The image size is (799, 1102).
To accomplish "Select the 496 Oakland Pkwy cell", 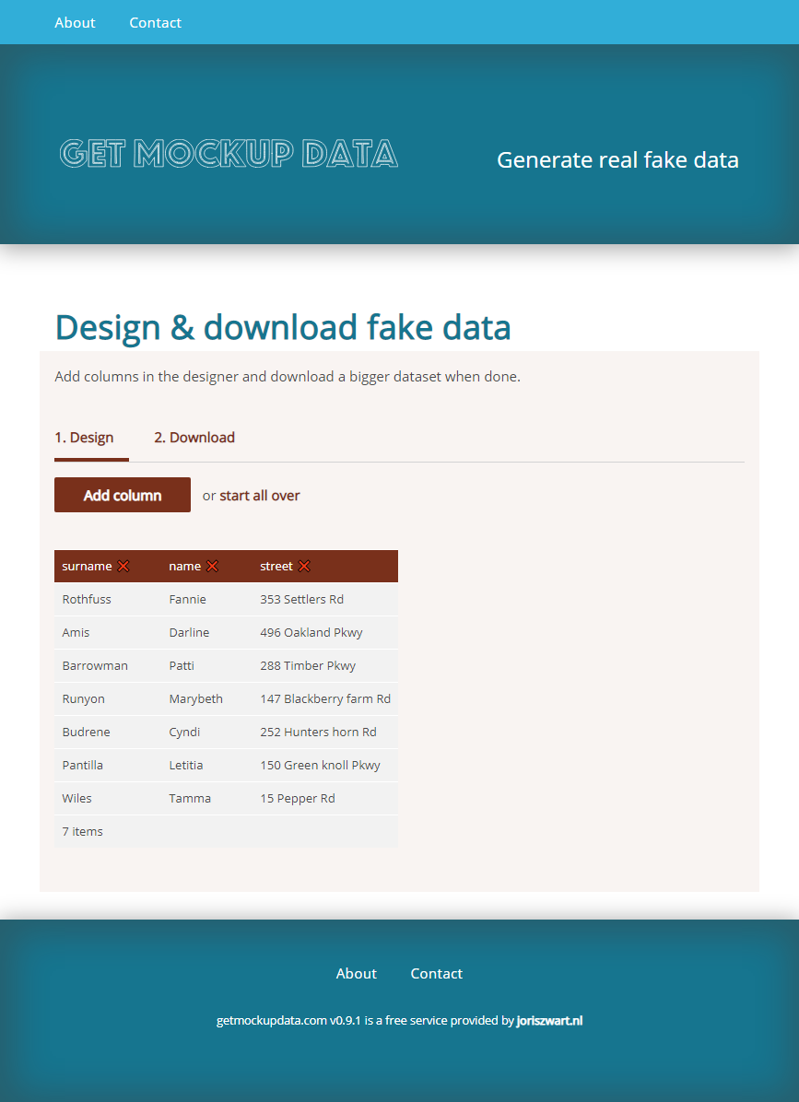I will tap(325, 632).
